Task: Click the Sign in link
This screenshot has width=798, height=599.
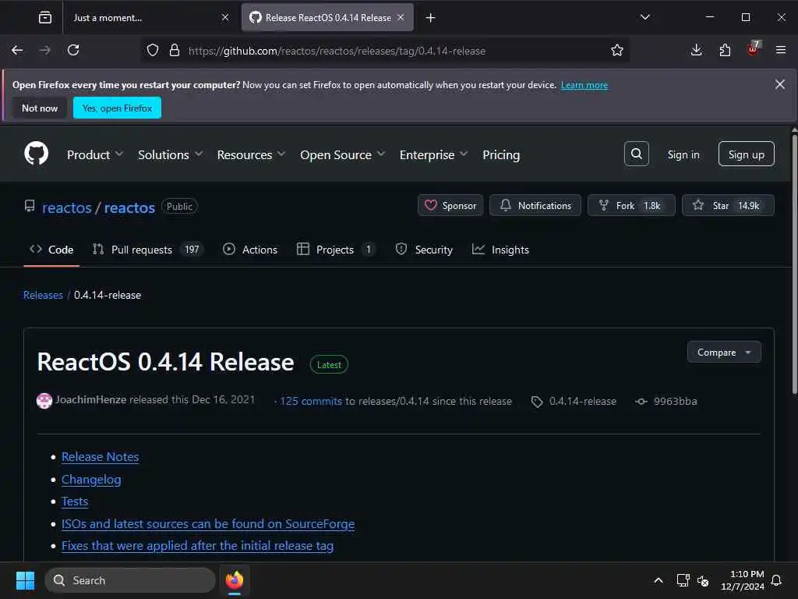Action: (683, 154)
